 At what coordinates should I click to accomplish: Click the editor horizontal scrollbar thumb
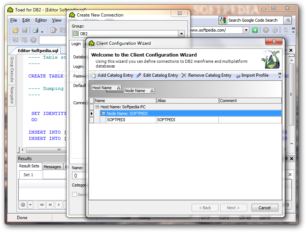[46, 150]
